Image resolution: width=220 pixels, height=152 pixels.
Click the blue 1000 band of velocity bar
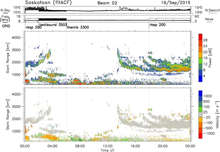tap(200, 93)
